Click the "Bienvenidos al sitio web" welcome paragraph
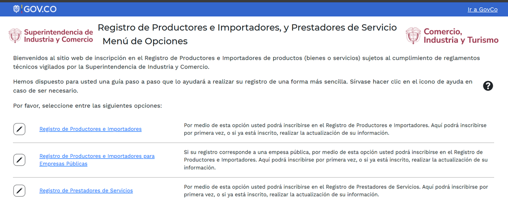508x200 pixels. point(246,62)
